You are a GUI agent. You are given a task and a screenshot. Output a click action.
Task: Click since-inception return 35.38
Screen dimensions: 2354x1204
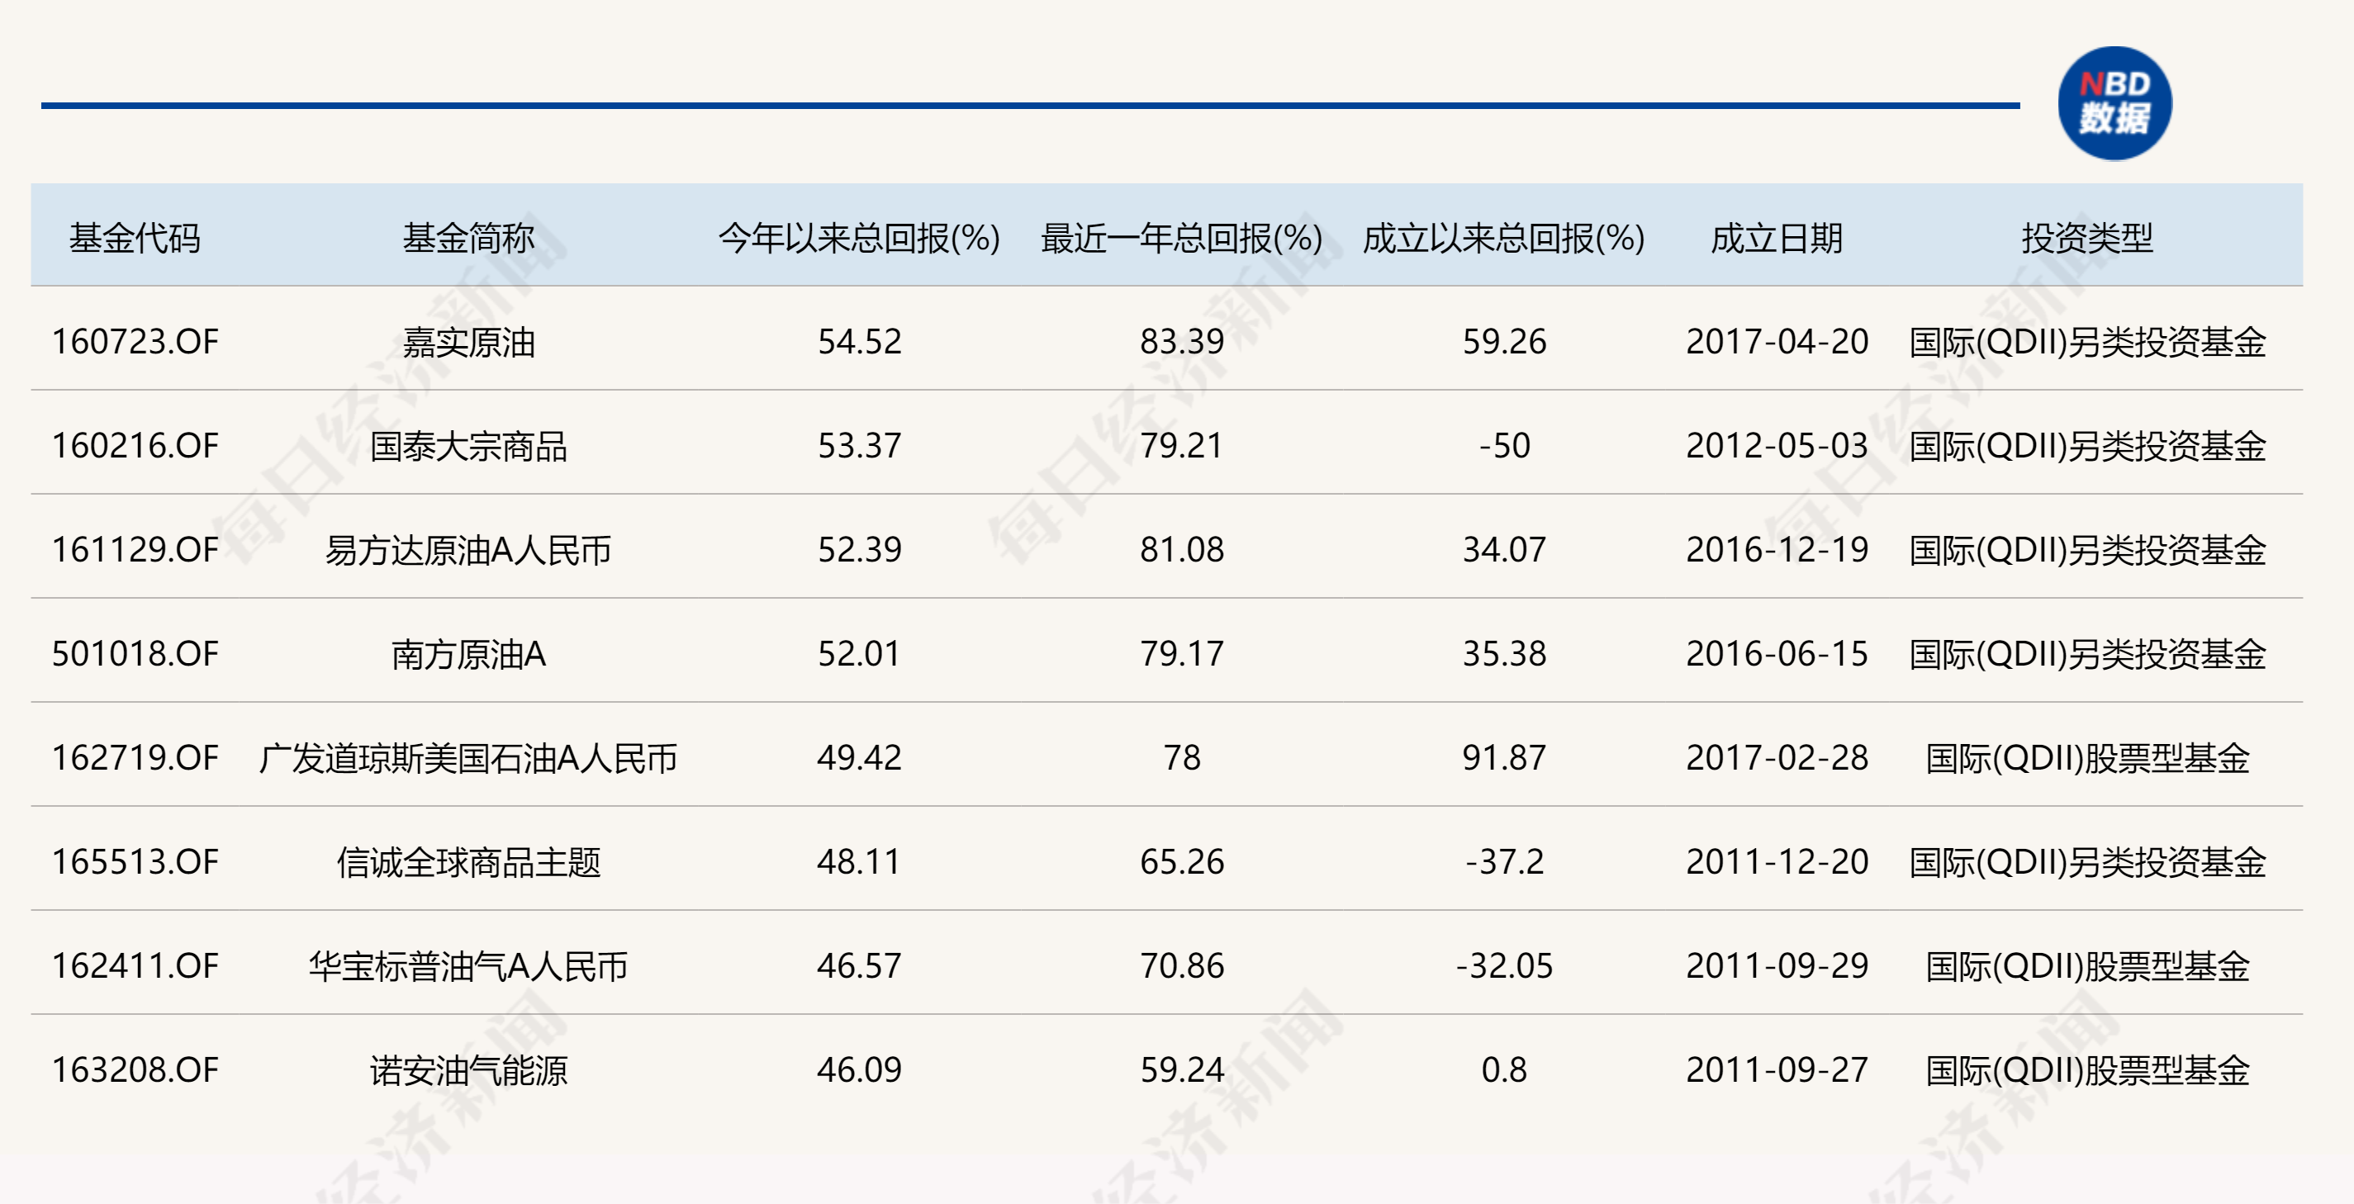point(1504,654)
